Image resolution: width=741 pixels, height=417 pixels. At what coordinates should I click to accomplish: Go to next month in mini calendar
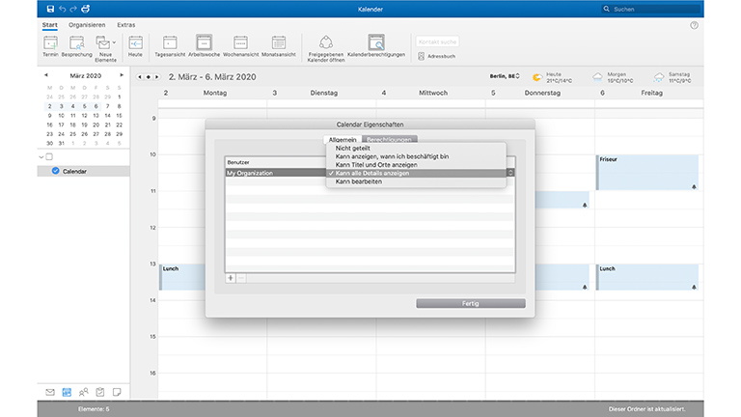coord(119,74)
